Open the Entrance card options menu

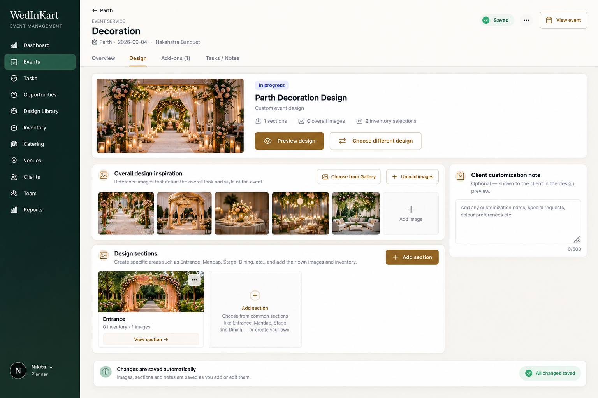(x=194, y=280)
